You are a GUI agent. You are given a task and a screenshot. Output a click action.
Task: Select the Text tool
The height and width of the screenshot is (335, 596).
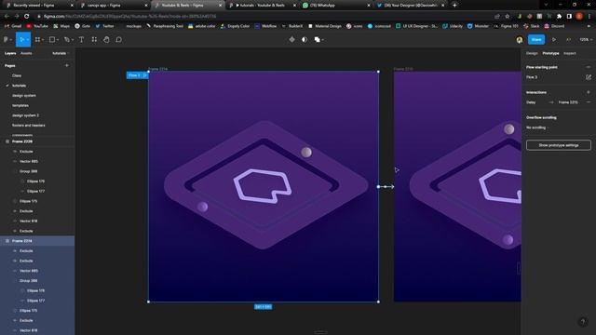81,39
